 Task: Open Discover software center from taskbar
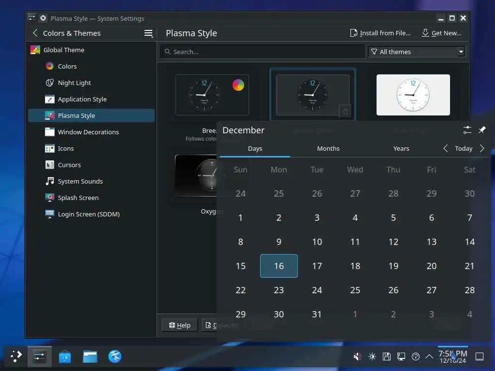65,357
